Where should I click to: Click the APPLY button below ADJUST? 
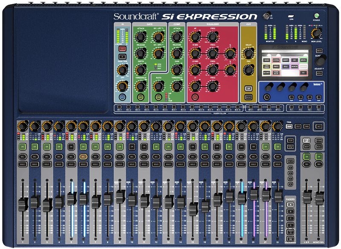pyautogui.click(x=319, y=73)
